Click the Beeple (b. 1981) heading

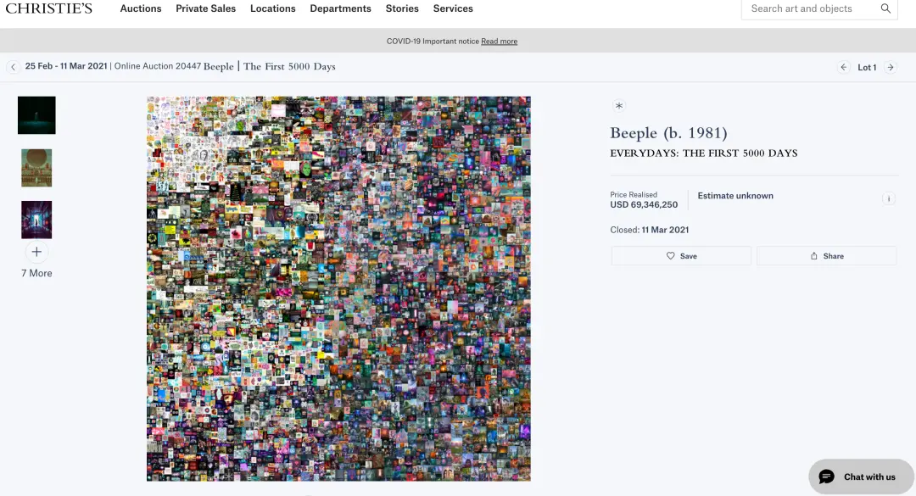[668, 133]
